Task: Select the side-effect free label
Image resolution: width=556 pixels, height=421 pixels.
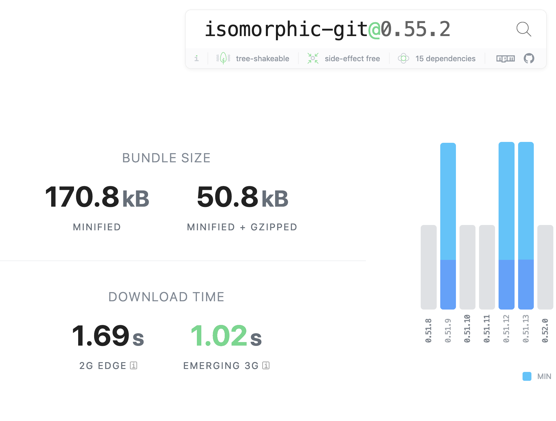Action: coord(352,59)
